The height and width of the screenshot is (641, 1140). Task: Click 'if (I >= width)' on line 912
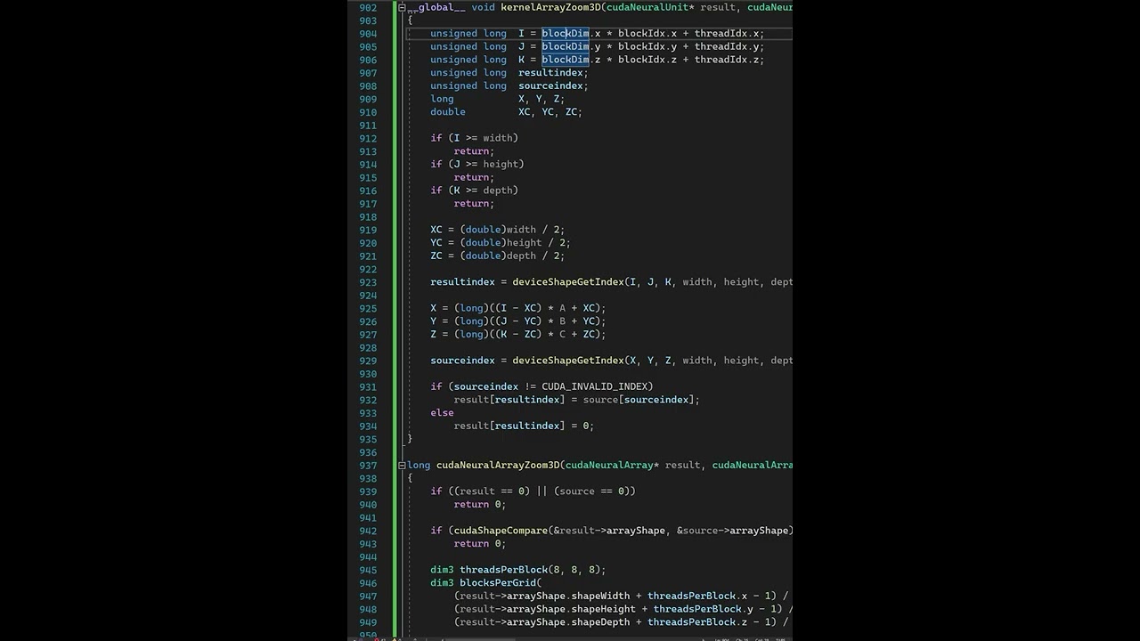click(x=474, y=138)
